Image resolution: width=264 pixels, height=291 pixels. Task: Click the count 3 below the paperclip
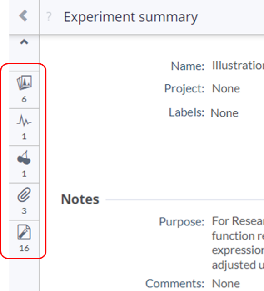tap(24, 211)
